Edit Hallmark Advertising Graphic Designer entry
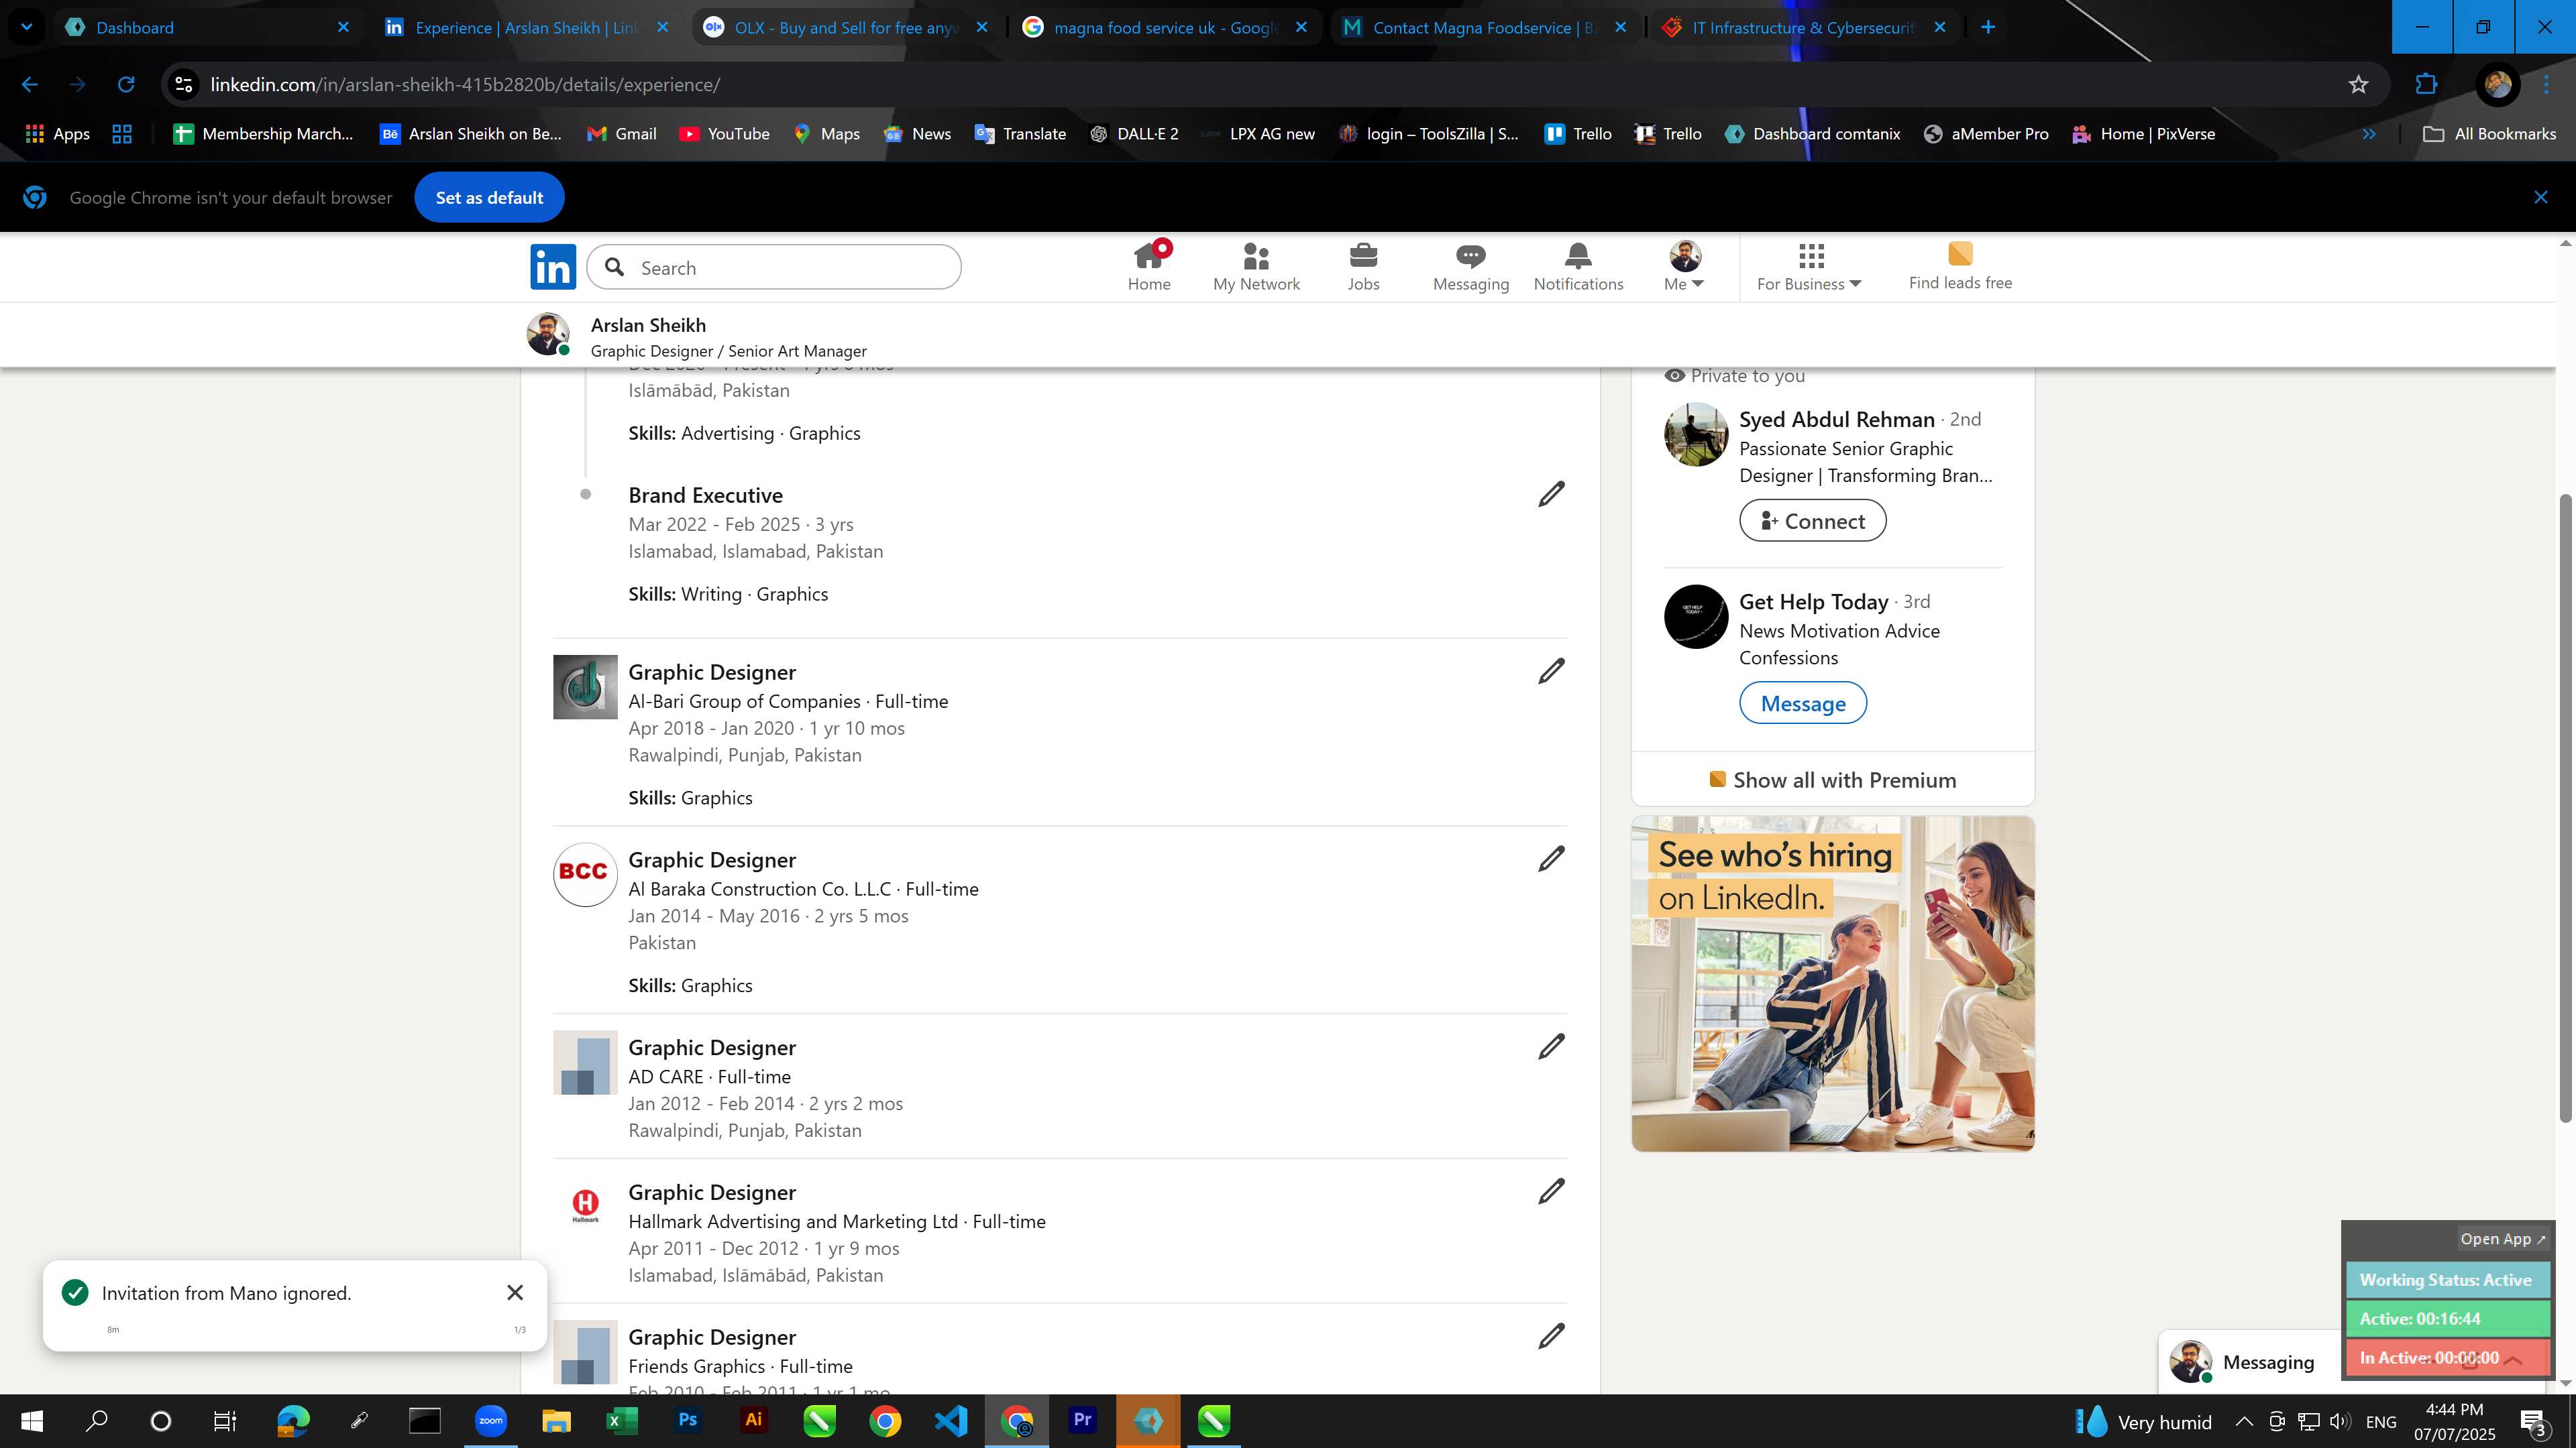The width and height of the screenshot is (2576, 1448). (x=1551, y=1191)
